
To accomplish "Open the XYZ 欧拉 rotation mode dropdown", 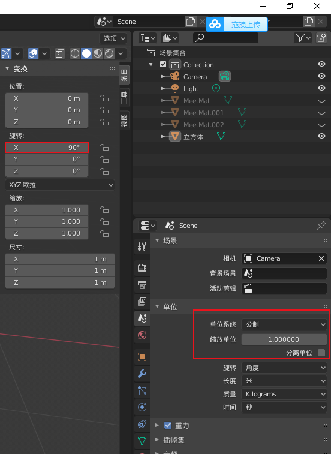I will click(60, 185).
